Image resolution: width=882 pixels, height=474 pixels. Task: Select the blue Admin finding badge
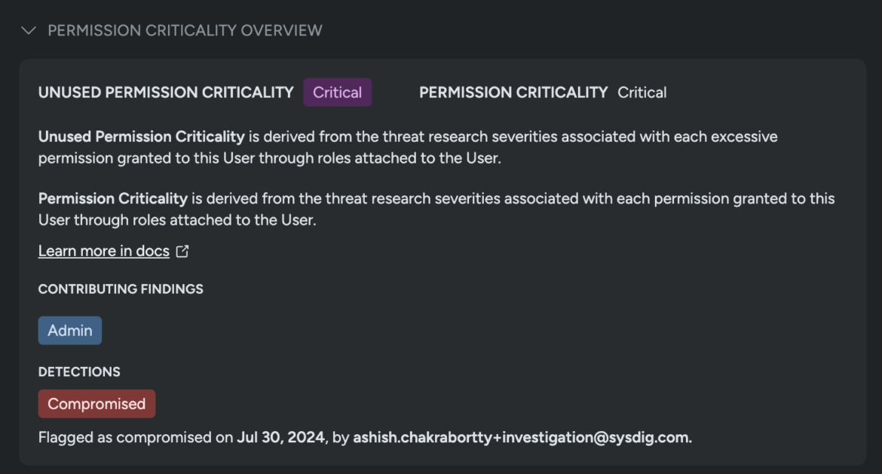pyautogui.click(x=70, y=331)
